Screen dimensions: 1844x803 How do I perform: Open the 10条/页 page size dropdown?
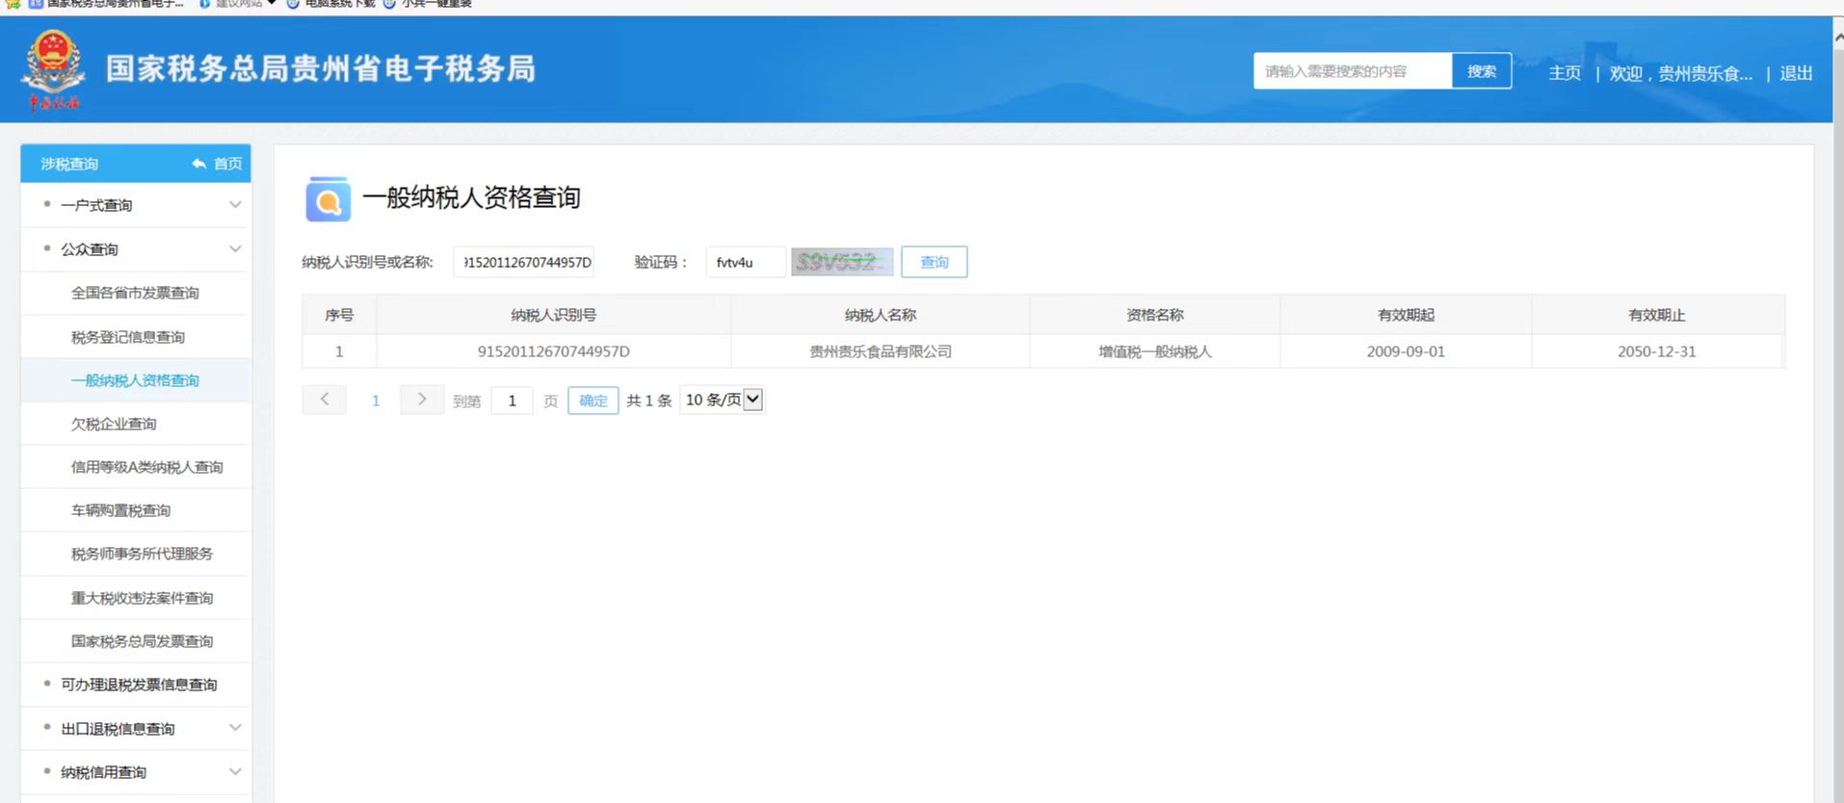pos(723,400)
